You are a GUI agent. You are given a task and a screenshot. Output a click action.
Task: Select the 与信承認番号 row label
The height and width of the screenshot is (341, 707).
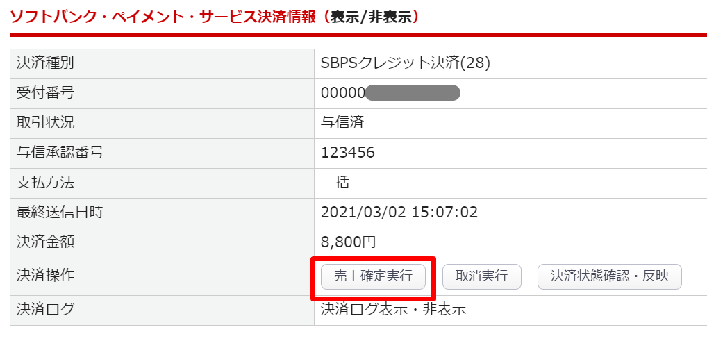click(x=60, y=153)
